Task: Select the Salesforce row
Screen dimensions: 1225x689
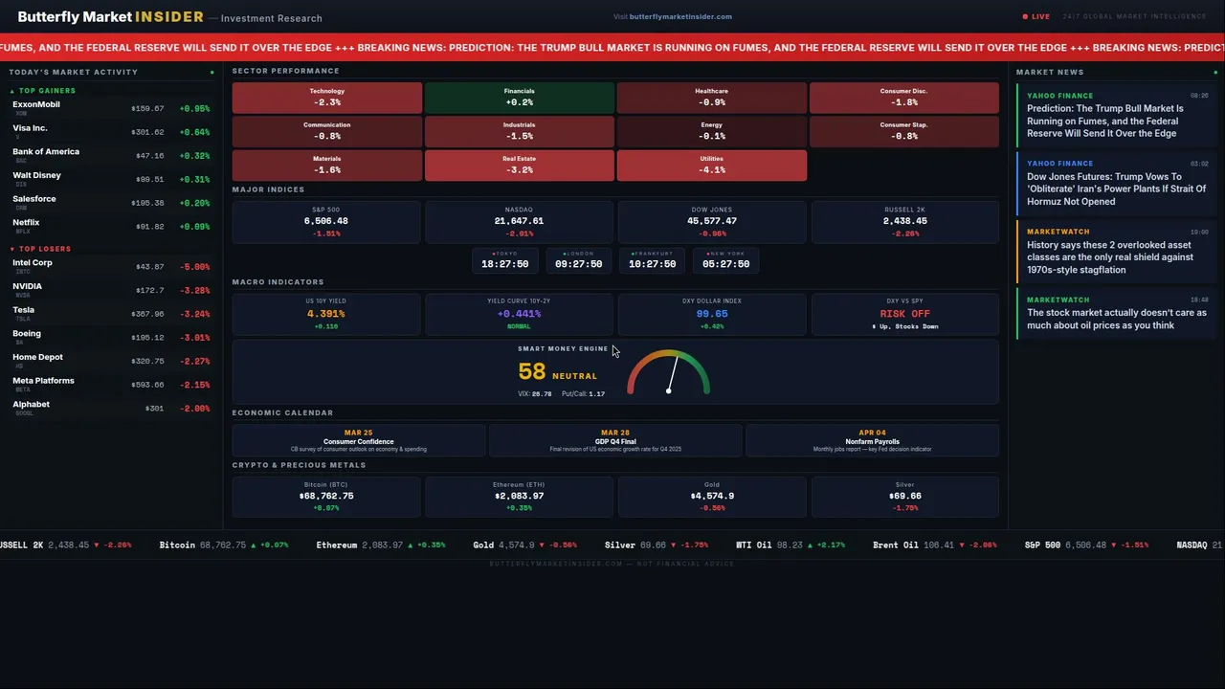Action: [111, 203]
